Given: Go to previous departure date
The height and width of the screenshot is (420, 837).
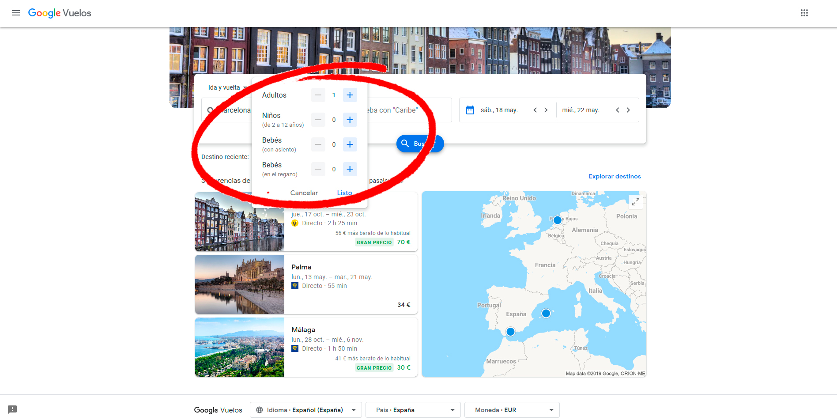Looking at the screenshot, I should pos(535,110).
